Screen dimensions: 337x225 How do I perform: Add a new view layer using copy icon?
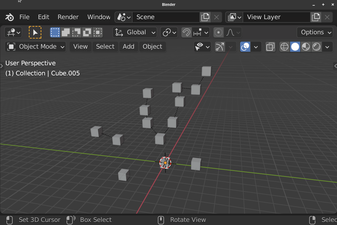(x=316, y=17)
